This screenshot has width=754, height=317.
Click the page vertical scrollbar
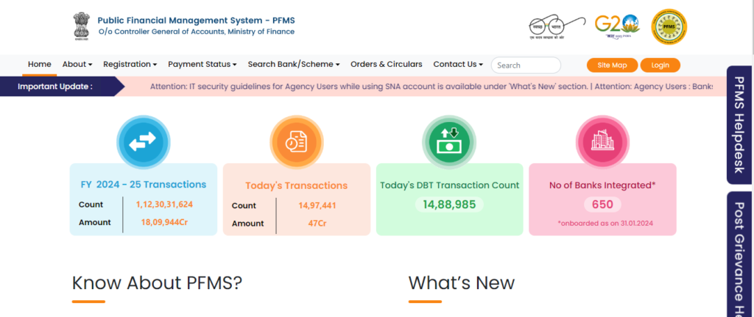coord(753,159)
